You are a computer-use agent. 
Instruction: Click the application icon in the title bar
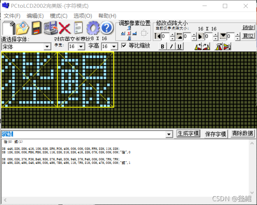click(x=5, y=6)
